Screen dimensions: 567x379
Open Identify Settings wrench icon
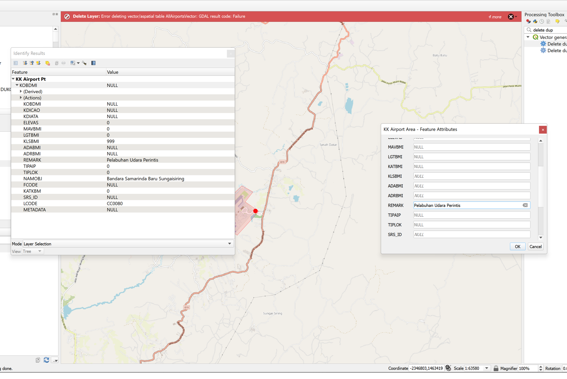pyautogui.click(x=84, y=63)
